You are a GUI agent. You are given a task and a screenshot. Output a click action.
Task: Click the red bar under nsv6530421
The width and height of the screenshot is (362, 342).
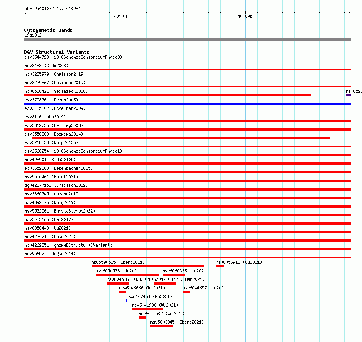(x=168, y=95)
